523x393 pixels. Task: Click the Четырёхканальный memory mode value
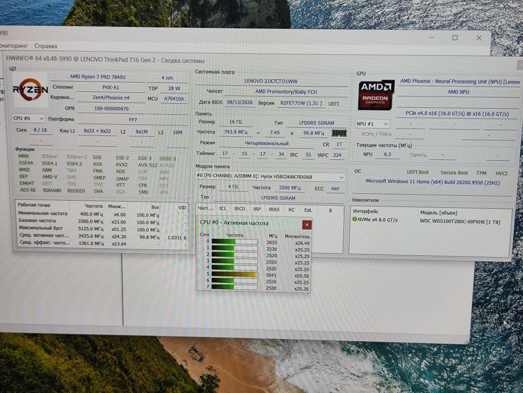(x=266, y=144)
